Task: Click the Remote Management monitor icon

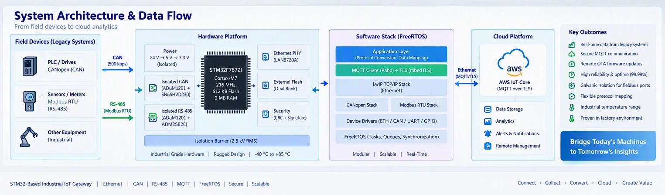Action: [x=488, y=146]
